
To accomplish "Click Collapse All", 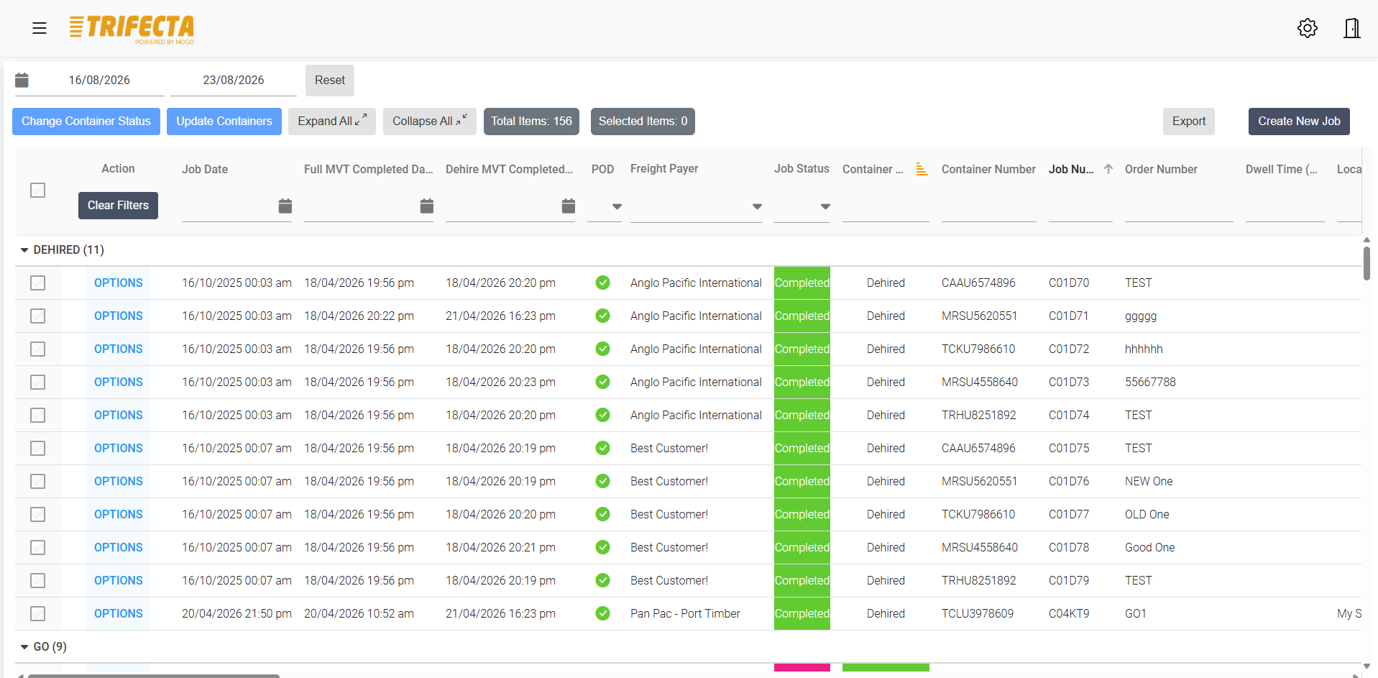I will tap(430, 122).
